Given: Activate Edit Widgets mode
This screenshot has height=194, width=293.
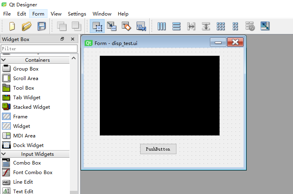Looking at the screenshot, I should pyautogui.click(x=97, y=26).
